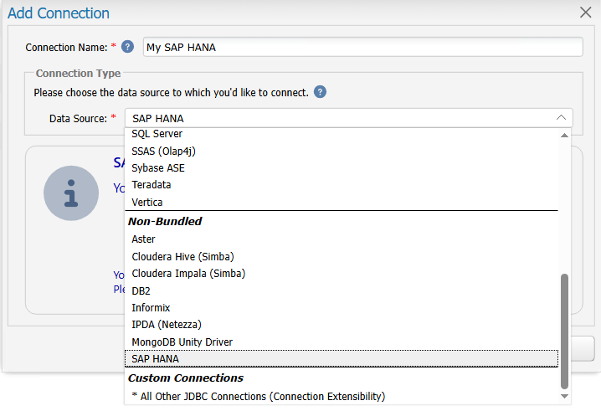Select Vertica from the list

coord(342,202)
